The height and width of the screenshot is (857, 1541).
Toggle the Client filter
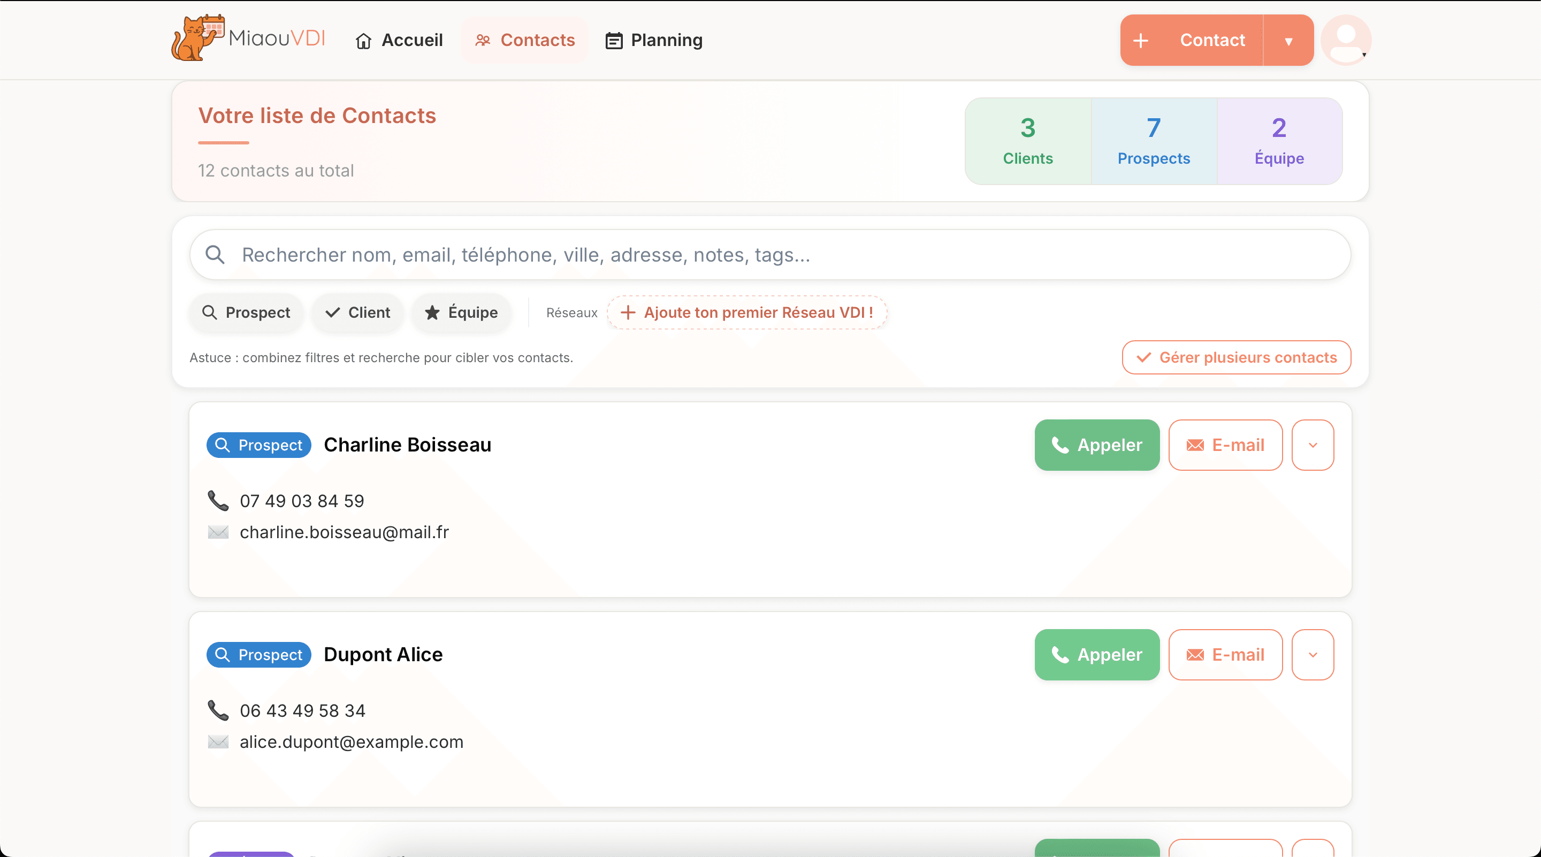point(357,312)
